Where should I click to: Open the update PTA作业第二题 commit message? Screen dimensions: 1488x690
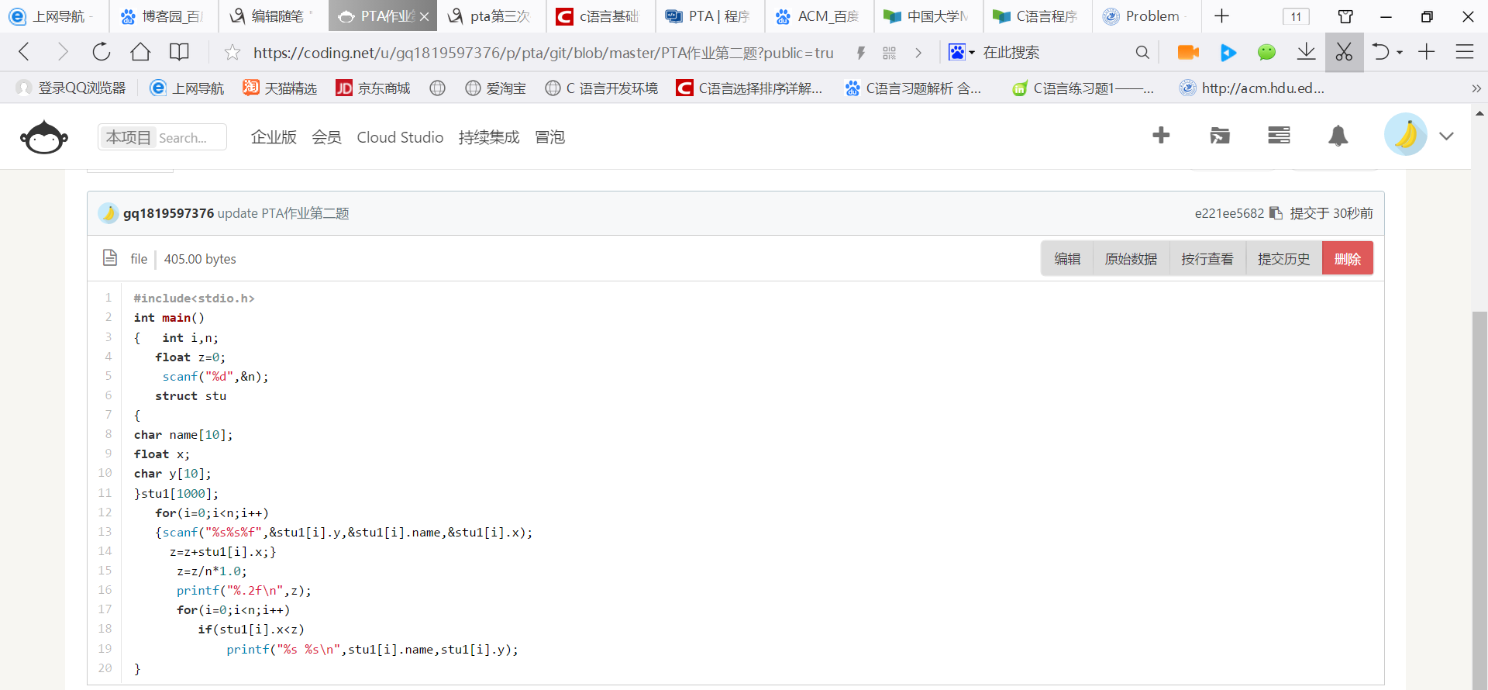point(284,213)
